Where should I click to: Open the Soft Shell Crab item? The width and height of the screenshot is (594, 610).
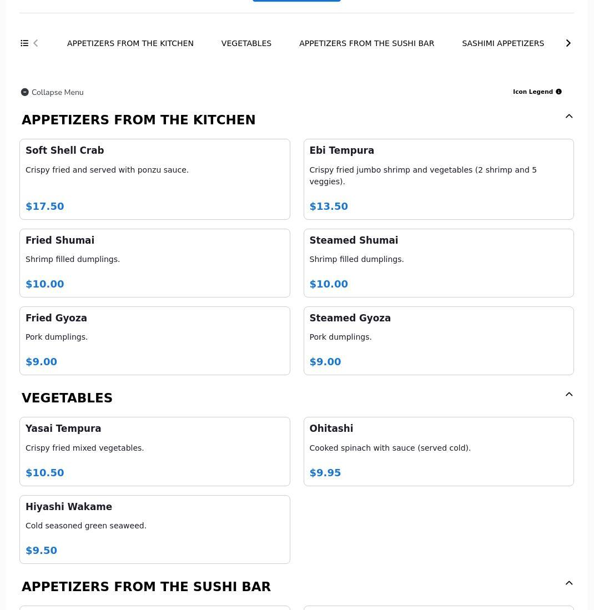pyautogui.click(x=154, y=179)
